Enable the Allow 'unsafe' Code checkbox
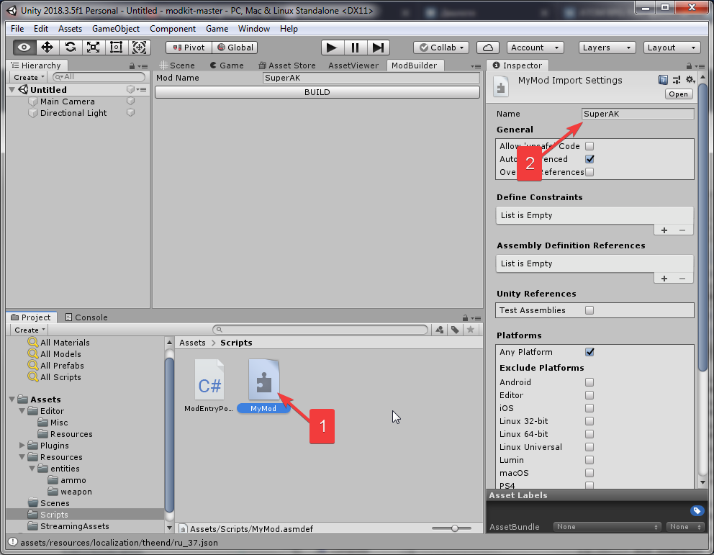The height and width of the screenshot is (555, 714). pos(589,146)
